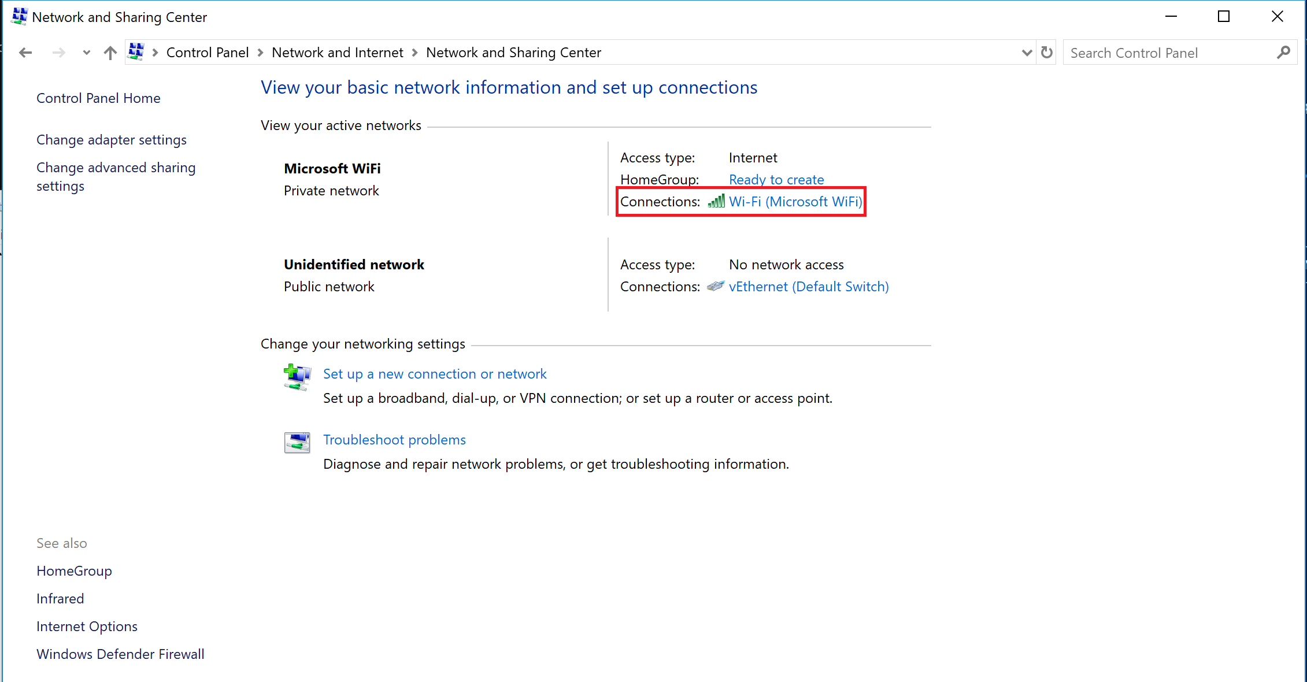Open the Wi-Fi (Microsoft WiFi) connection
The image size is (1307, 682).
click(x=795, y=202)
